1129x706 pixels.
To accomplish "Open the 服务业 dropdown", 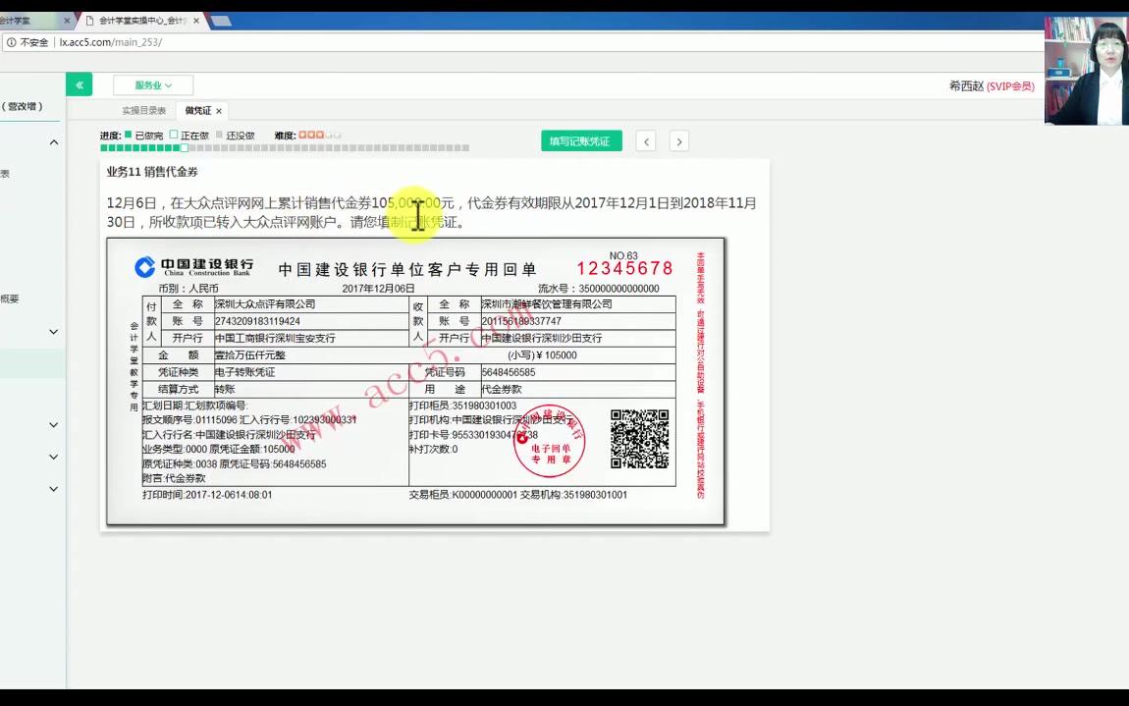I will [151, 84].
